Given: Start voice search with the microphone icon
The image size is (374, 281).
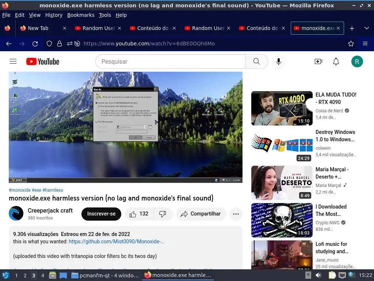Looking at the screenshot, I should (x=279, y=61).
